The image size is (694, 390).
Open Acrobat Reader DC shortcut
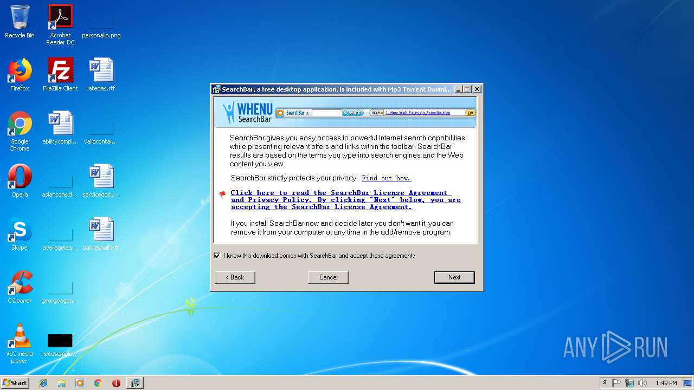coord(60,25)
